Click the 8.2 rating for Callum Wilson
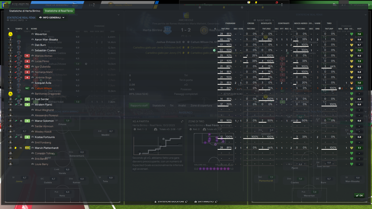Viewport: 372px width, 209px height. 359,88
